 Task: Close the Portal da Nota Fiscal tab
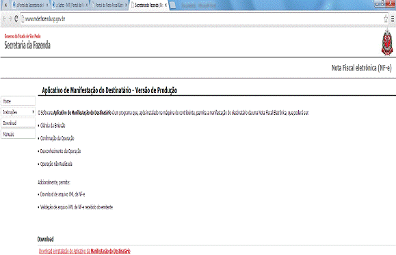126,5
